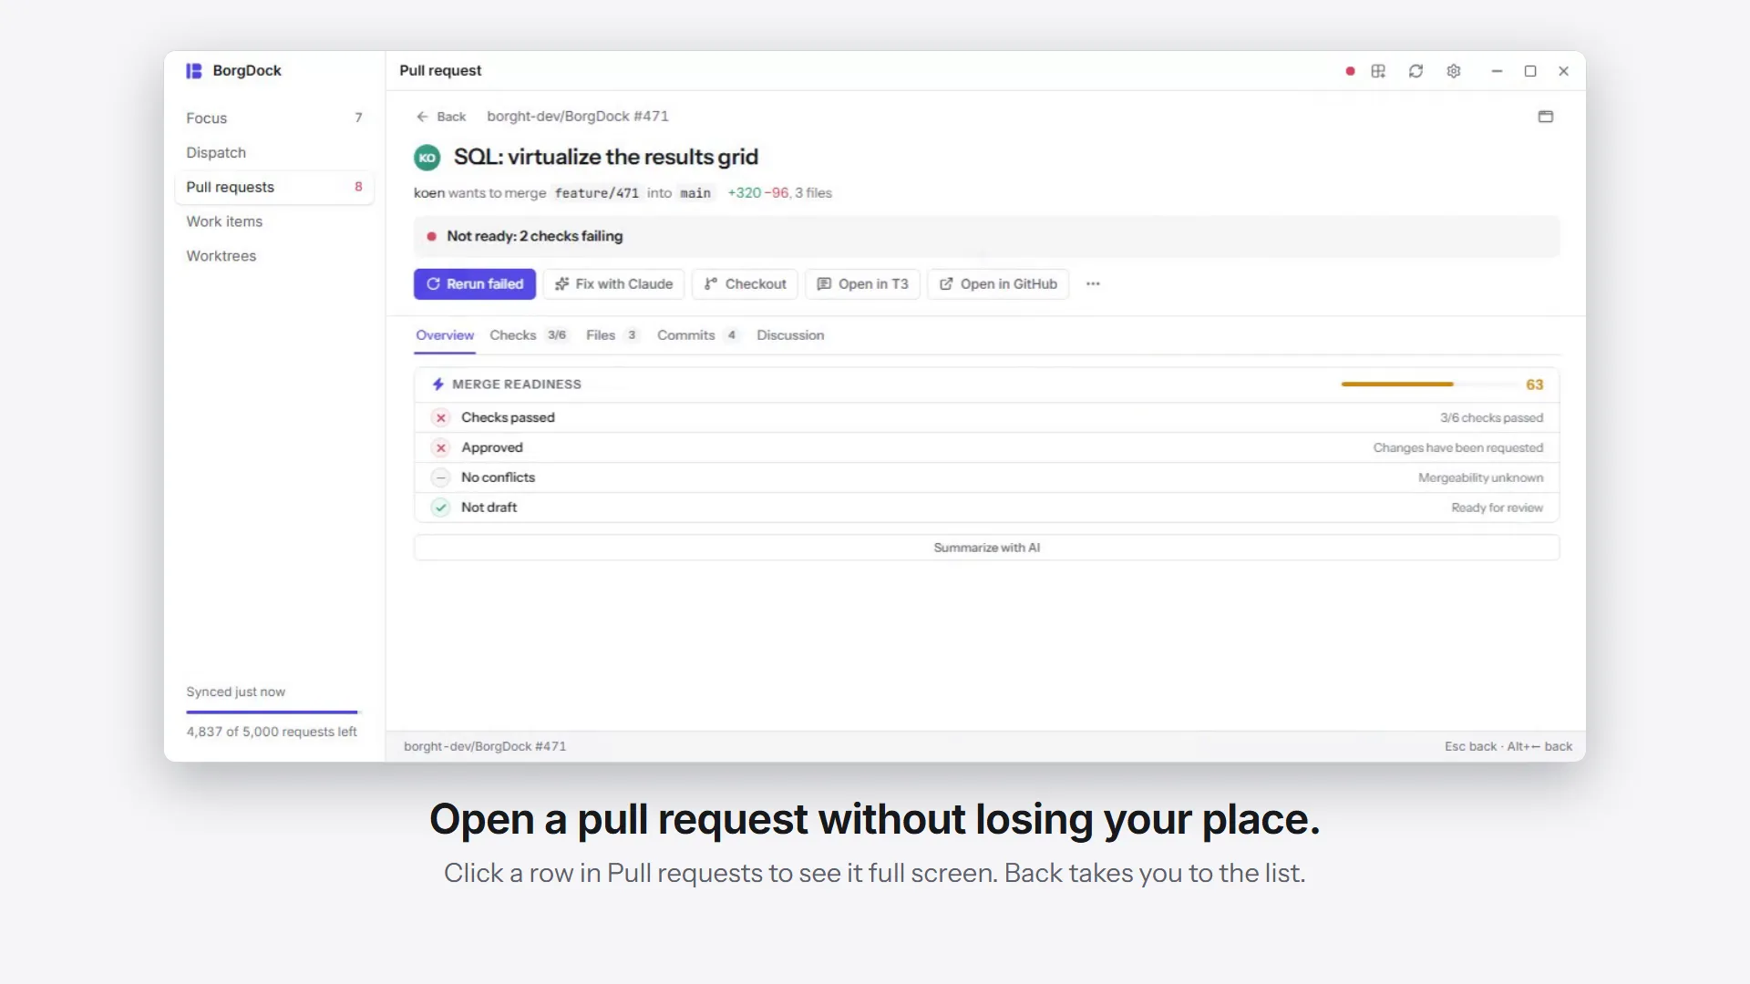1750x984 pixels.
Task: Click the Summarize with AI button
Action: click(x=986, y=548)
